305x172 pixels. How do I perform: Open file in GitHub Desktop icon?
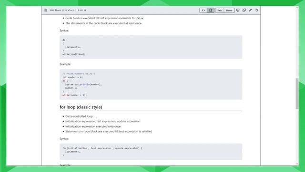(x=238, y=10)
